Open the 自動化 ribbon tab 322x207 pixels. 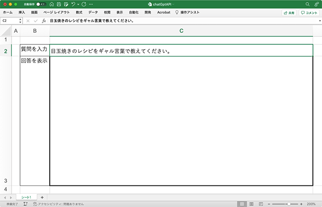coord(133,12)
